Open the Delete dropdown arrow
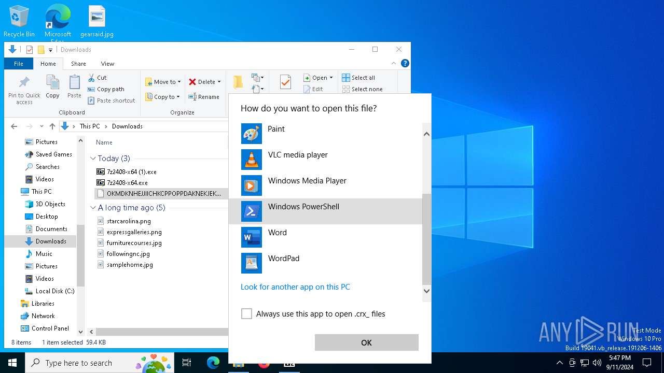This screenshot has width=664, height=373. pos(219,82)
